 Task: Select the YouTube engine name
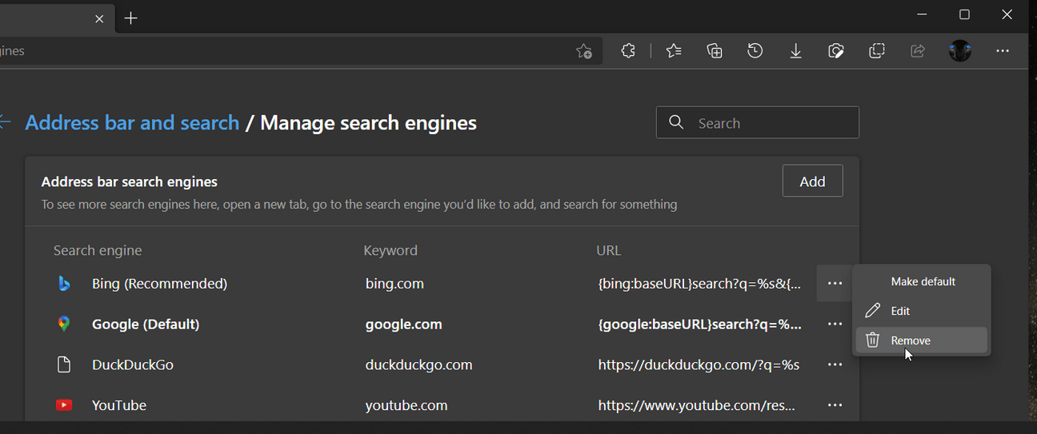click(119, 405)
